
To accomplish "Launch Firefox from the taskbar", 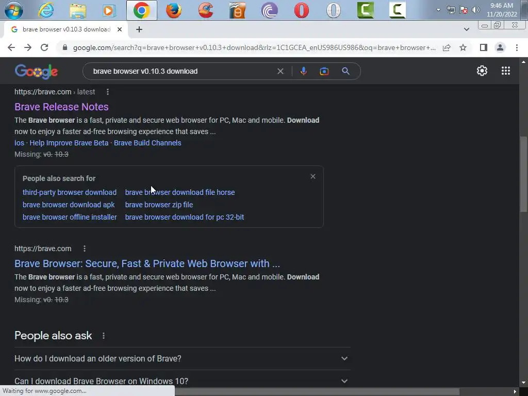I will [174, 10].
